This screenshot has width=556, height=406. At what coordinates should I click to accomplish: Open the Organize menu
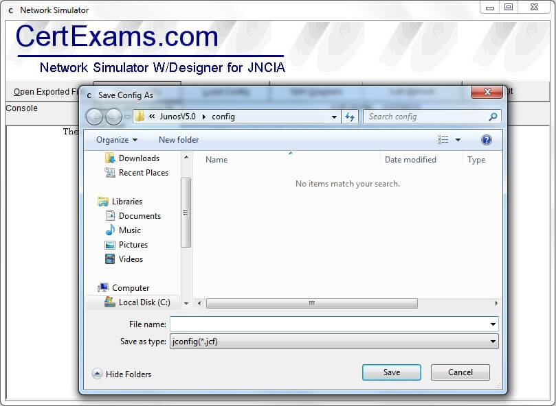tap(117, 140)
